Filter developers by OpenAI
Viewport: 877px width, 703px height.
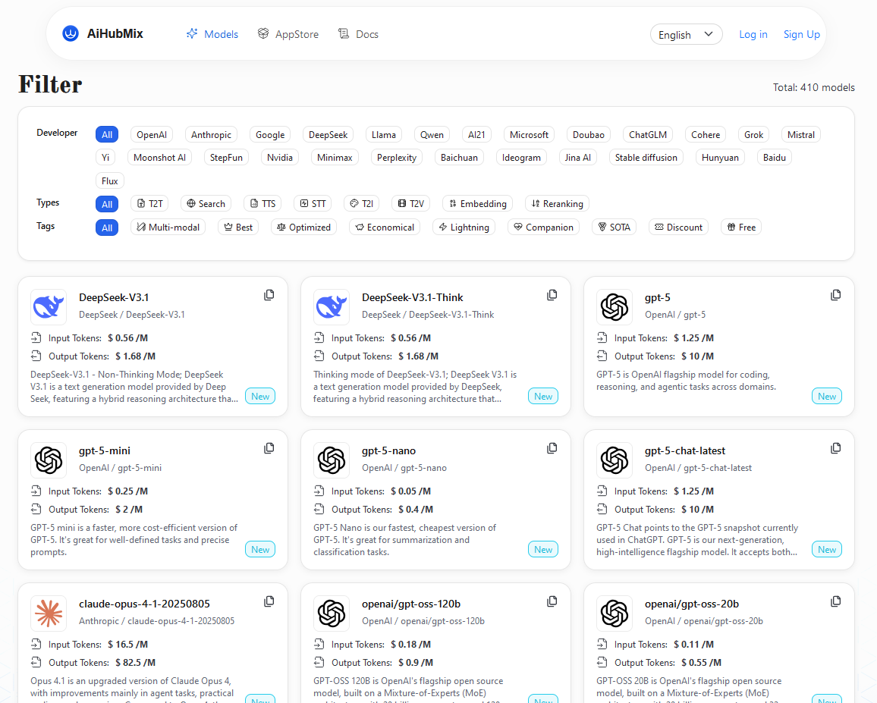click(x=152, y=135)
